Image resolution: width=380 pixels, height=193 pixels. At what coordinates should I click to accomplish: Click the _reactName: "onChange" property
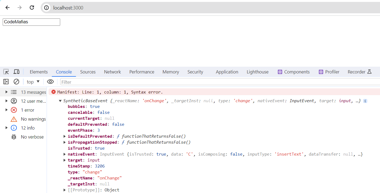pyautogui.click(x=95, y=178)
